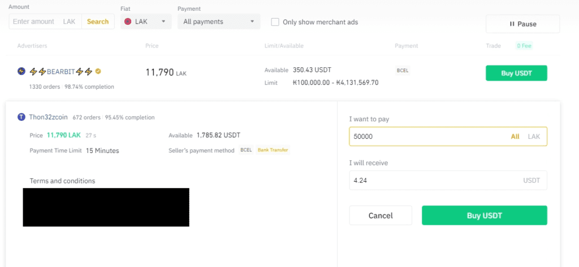Open BEARBIT advertiser profile name
Screen dimensions: 579x267
61,72
